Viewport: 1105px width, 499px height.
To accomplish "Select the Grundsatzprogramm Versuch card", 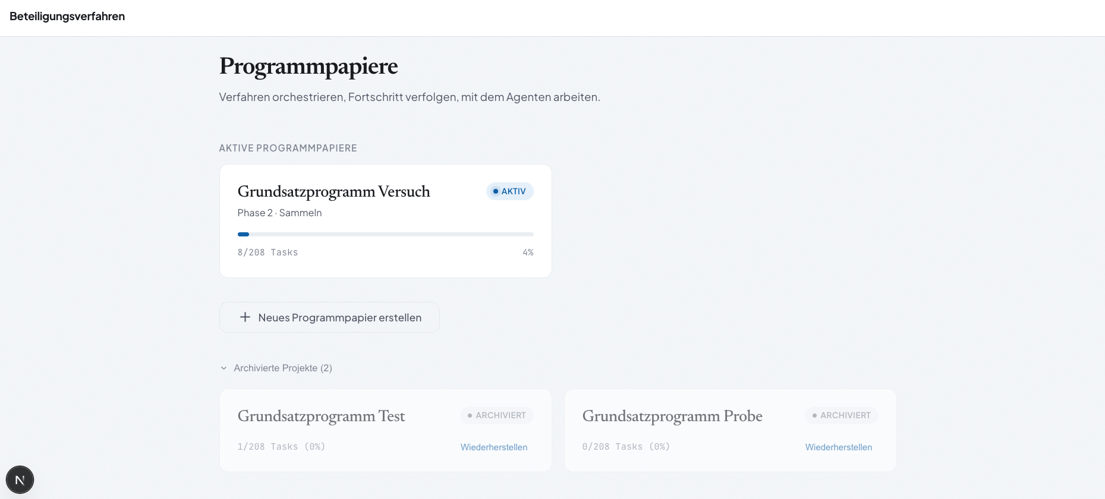I will click(385, 220).
